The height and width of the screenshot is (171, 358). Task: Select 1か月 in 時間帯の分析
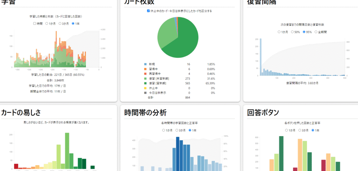(164, 130)
